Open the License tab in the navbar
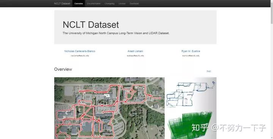The width and height of the screenshot is (273, 139). [122, 3]
